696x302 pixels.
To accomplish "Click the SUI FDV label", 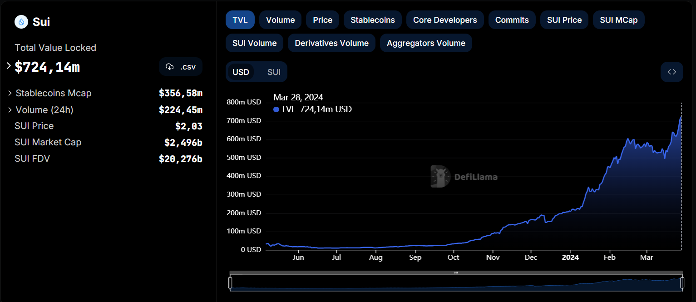I will point(32,158).
